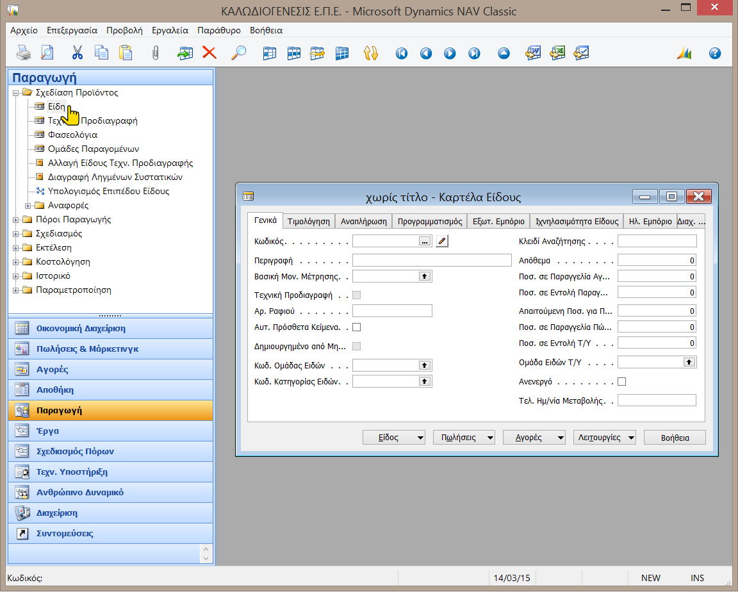Click the FlowFilter toolbar icon
This screenshot has width=738, height=592.
(x=317, y=53)
